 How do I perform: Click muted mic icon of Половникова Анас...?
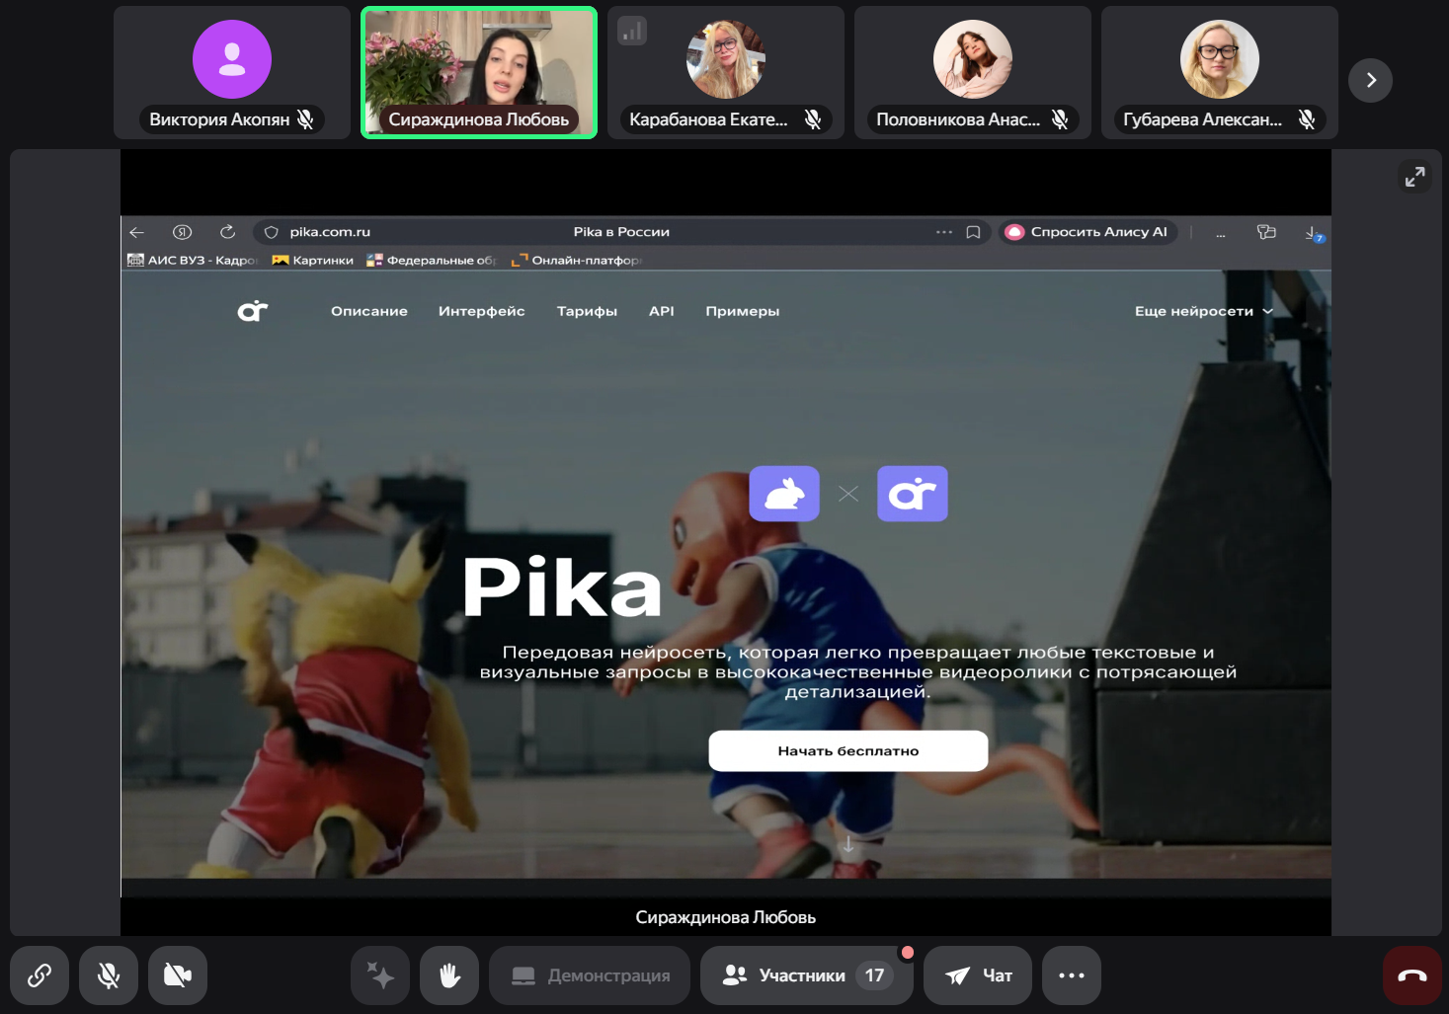point(1060,119)
